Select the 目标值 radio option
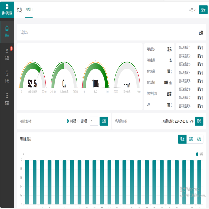The width and height of the screenshot is (209, 209). coord(78,121)
